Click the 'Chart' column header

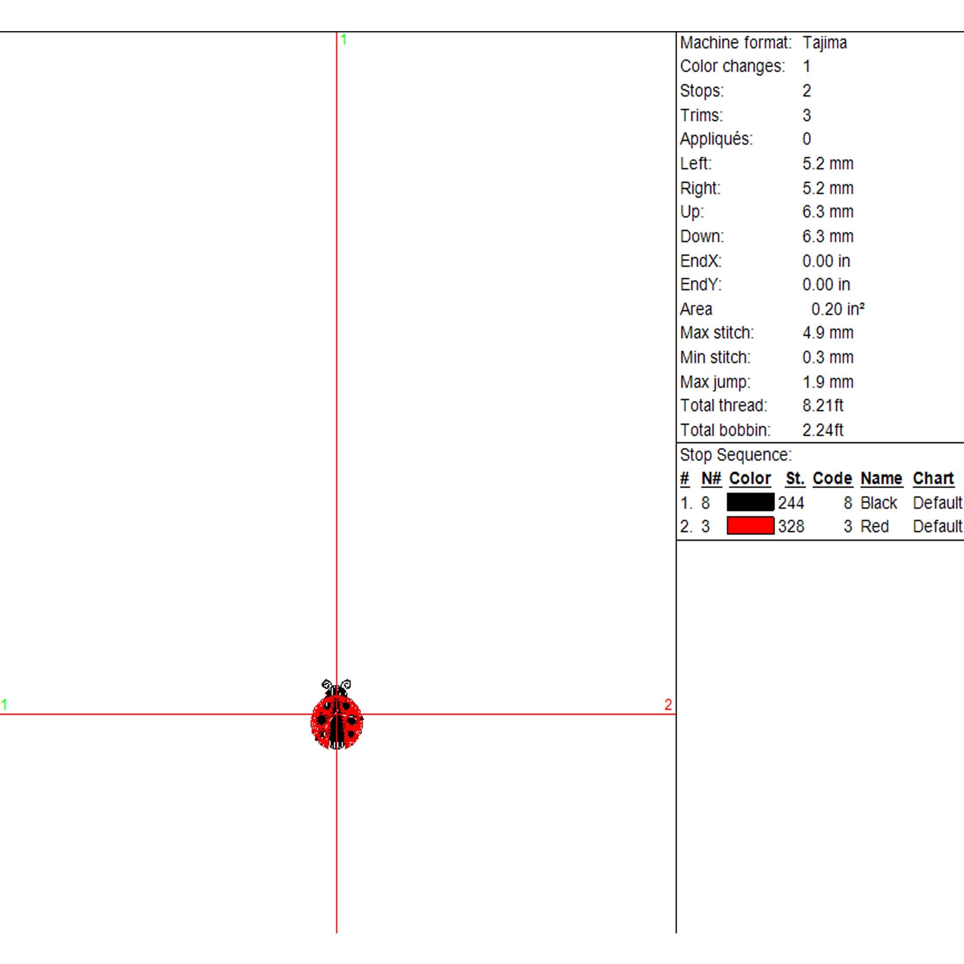tap(933, 478)
